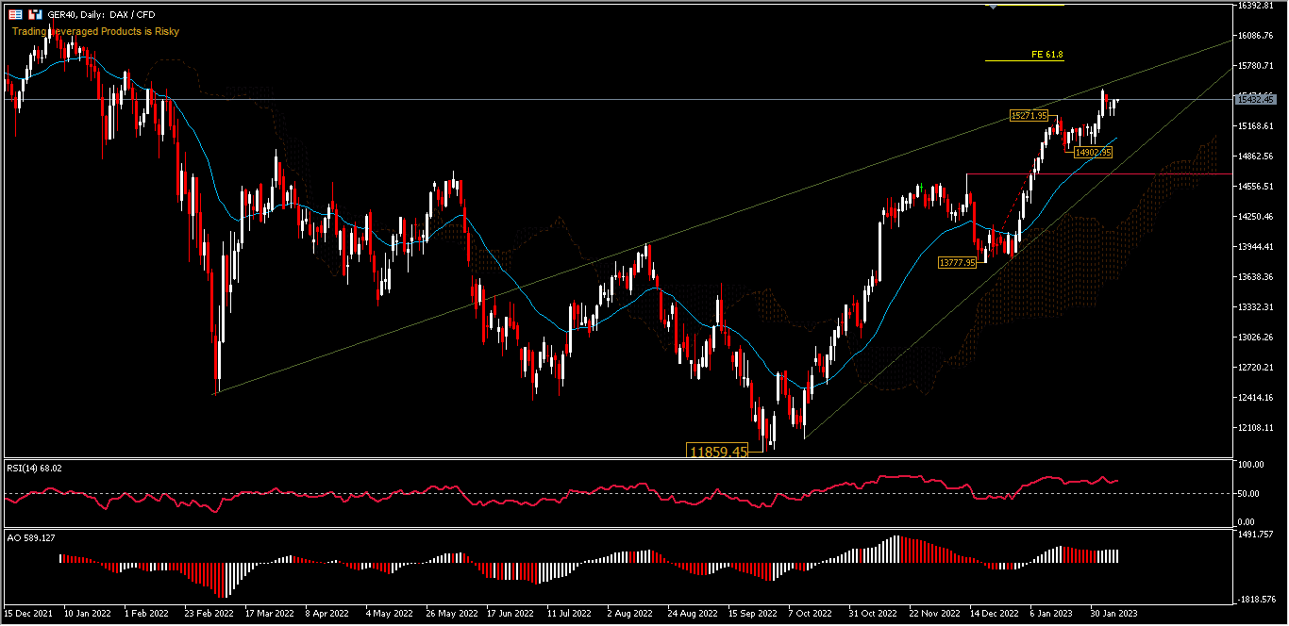This screenshot has width=1289, height=626.
Task: Select the 11859.45 low price label
Action: tap(718, 452)
